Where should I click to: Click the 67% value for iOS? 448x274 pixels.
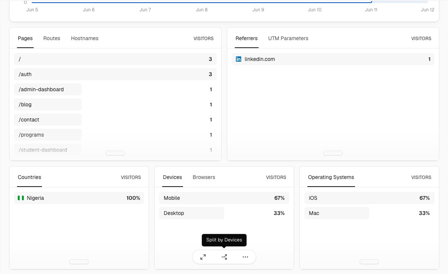coord(425,198)
